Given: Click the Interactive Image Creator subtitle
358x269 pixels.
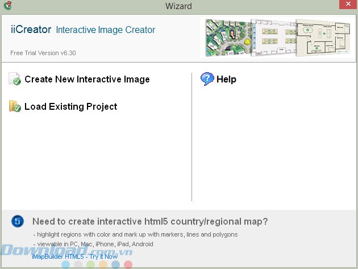Looking at the screenshot, I should coord(105,30).
